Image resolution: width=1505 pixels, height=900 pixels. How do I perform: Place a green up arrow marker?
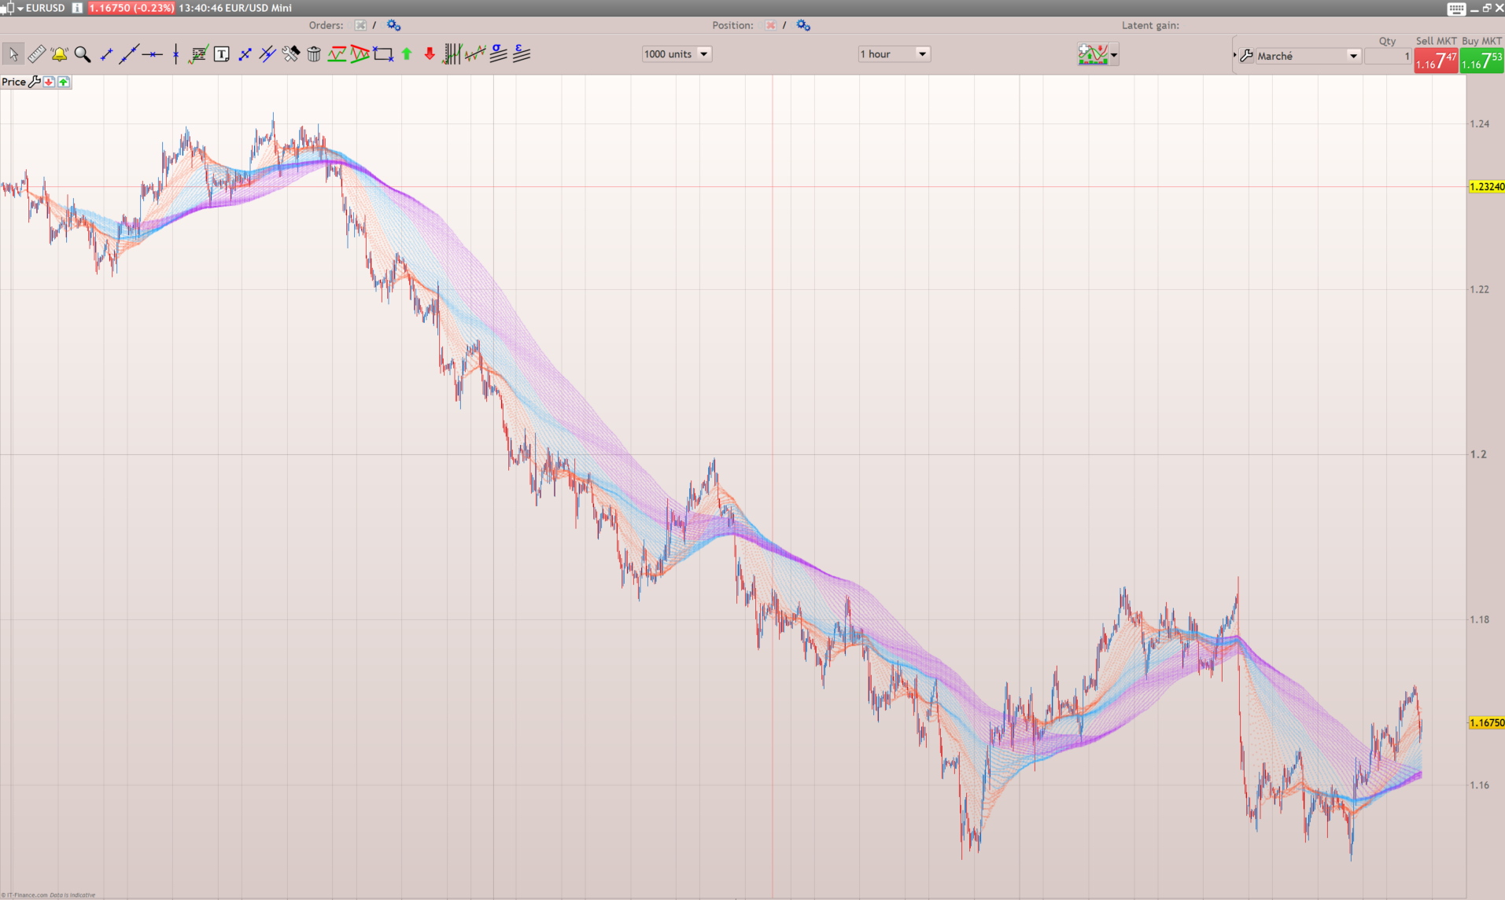pos(407,54)
